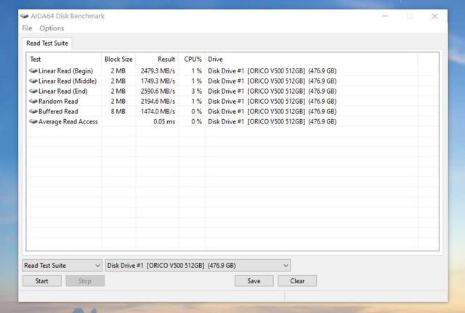The height and width of the screenshot is (313, 465).
Task: Open the Read Test Suite dropdown
Action: [62, 266]
